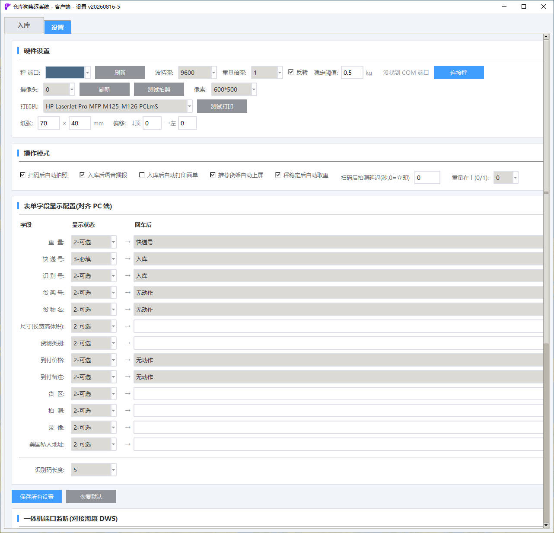
Task: Click the camera 刷新 button
Action: tap(105, 89)
